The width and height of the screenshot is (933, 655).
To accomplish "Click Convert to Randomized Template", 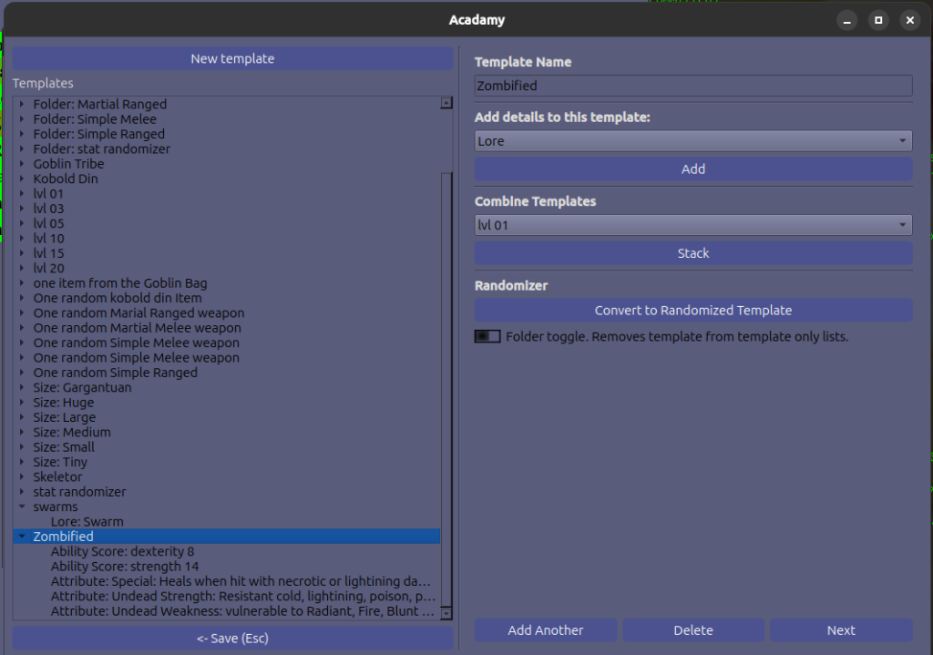I will coord(692,311).
